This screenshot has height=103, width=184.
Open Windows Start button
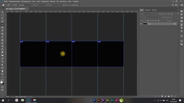pyautogui.click(x=3, y=100)
